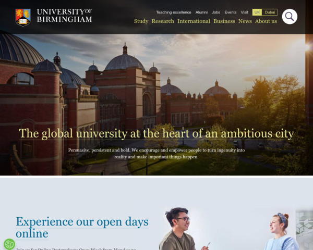
Task: Open the Jobs link
Action: [x=216, y=12]
